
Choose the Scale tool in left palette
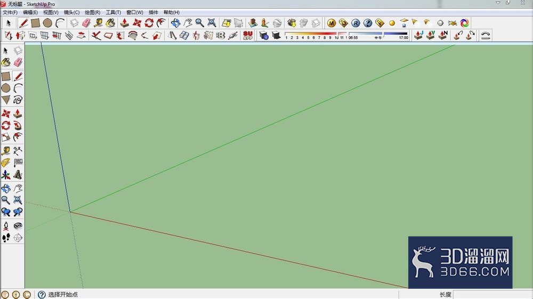pyautogui.click(x=6, y=138)
